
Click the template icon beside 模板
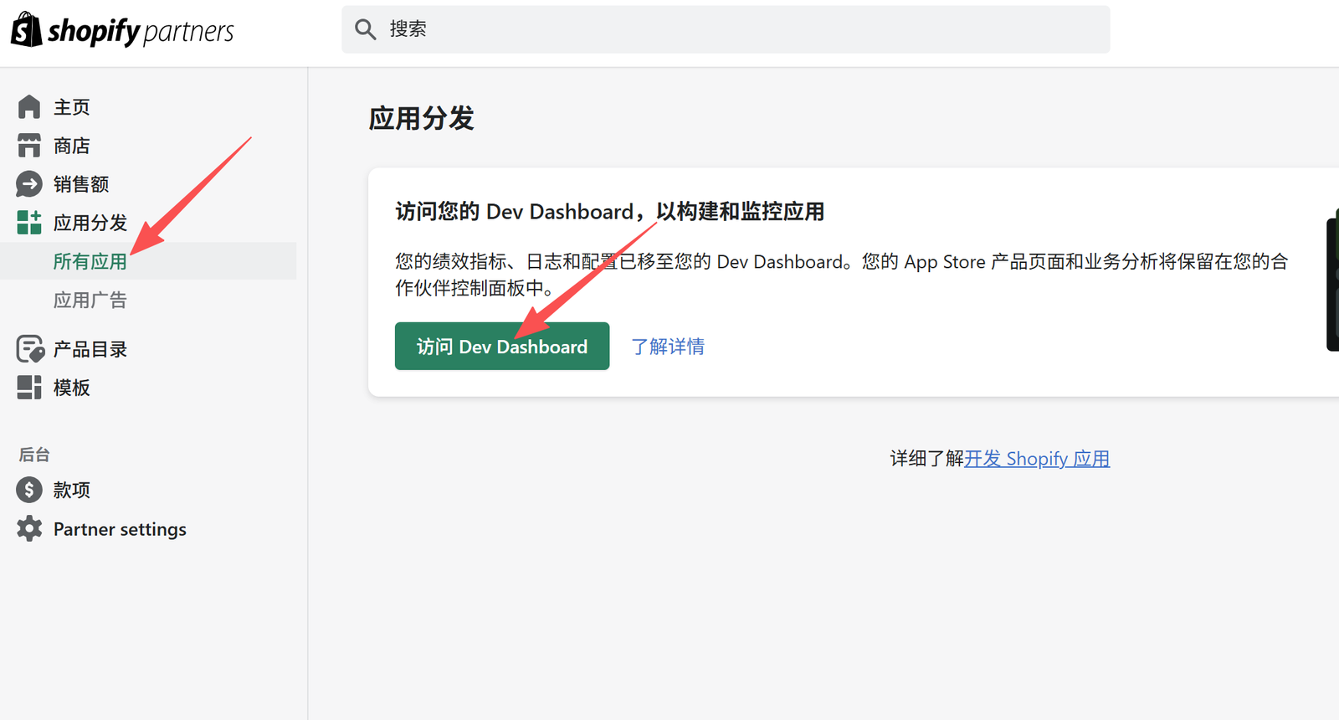29,388
